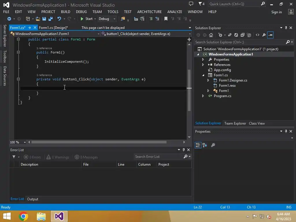The width and height of the screenshot is (296, 222).
Task: Open the Toolbox side panel
Action: [x=5, y=56]
